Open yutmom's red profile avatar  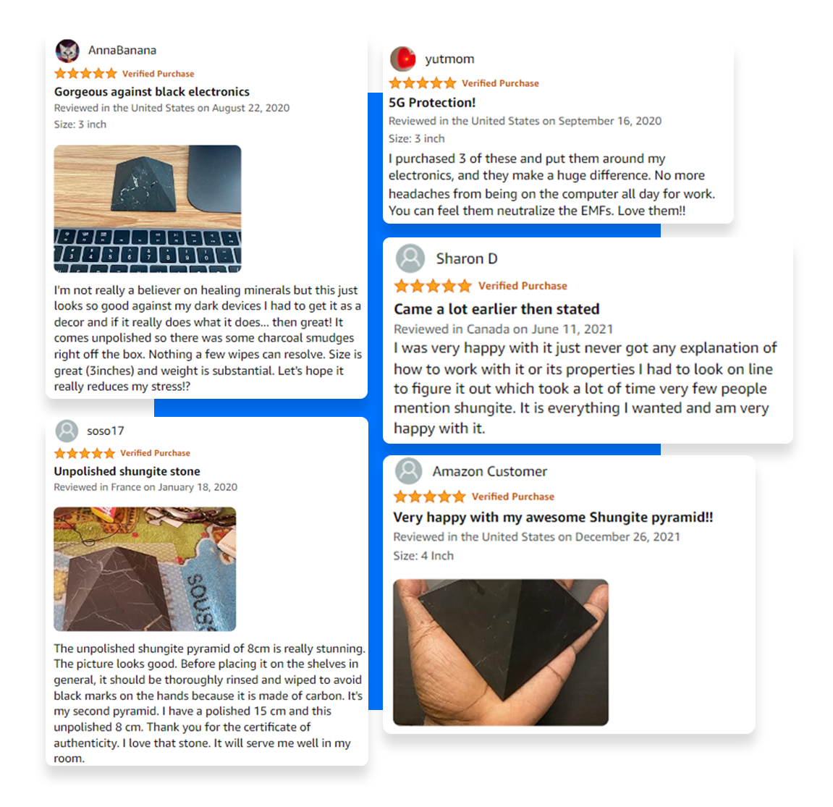(403, 59)
